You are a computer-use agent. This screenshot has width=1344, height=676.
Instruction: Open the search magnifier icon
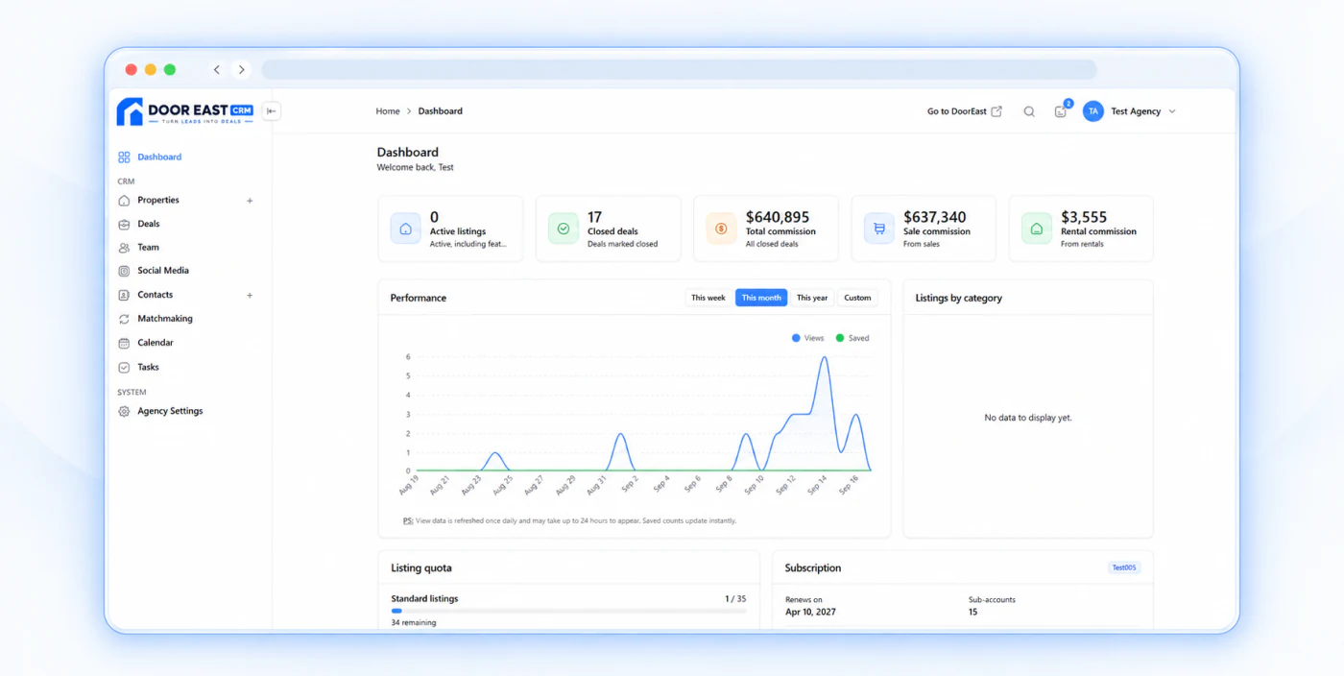point(1029,111)
